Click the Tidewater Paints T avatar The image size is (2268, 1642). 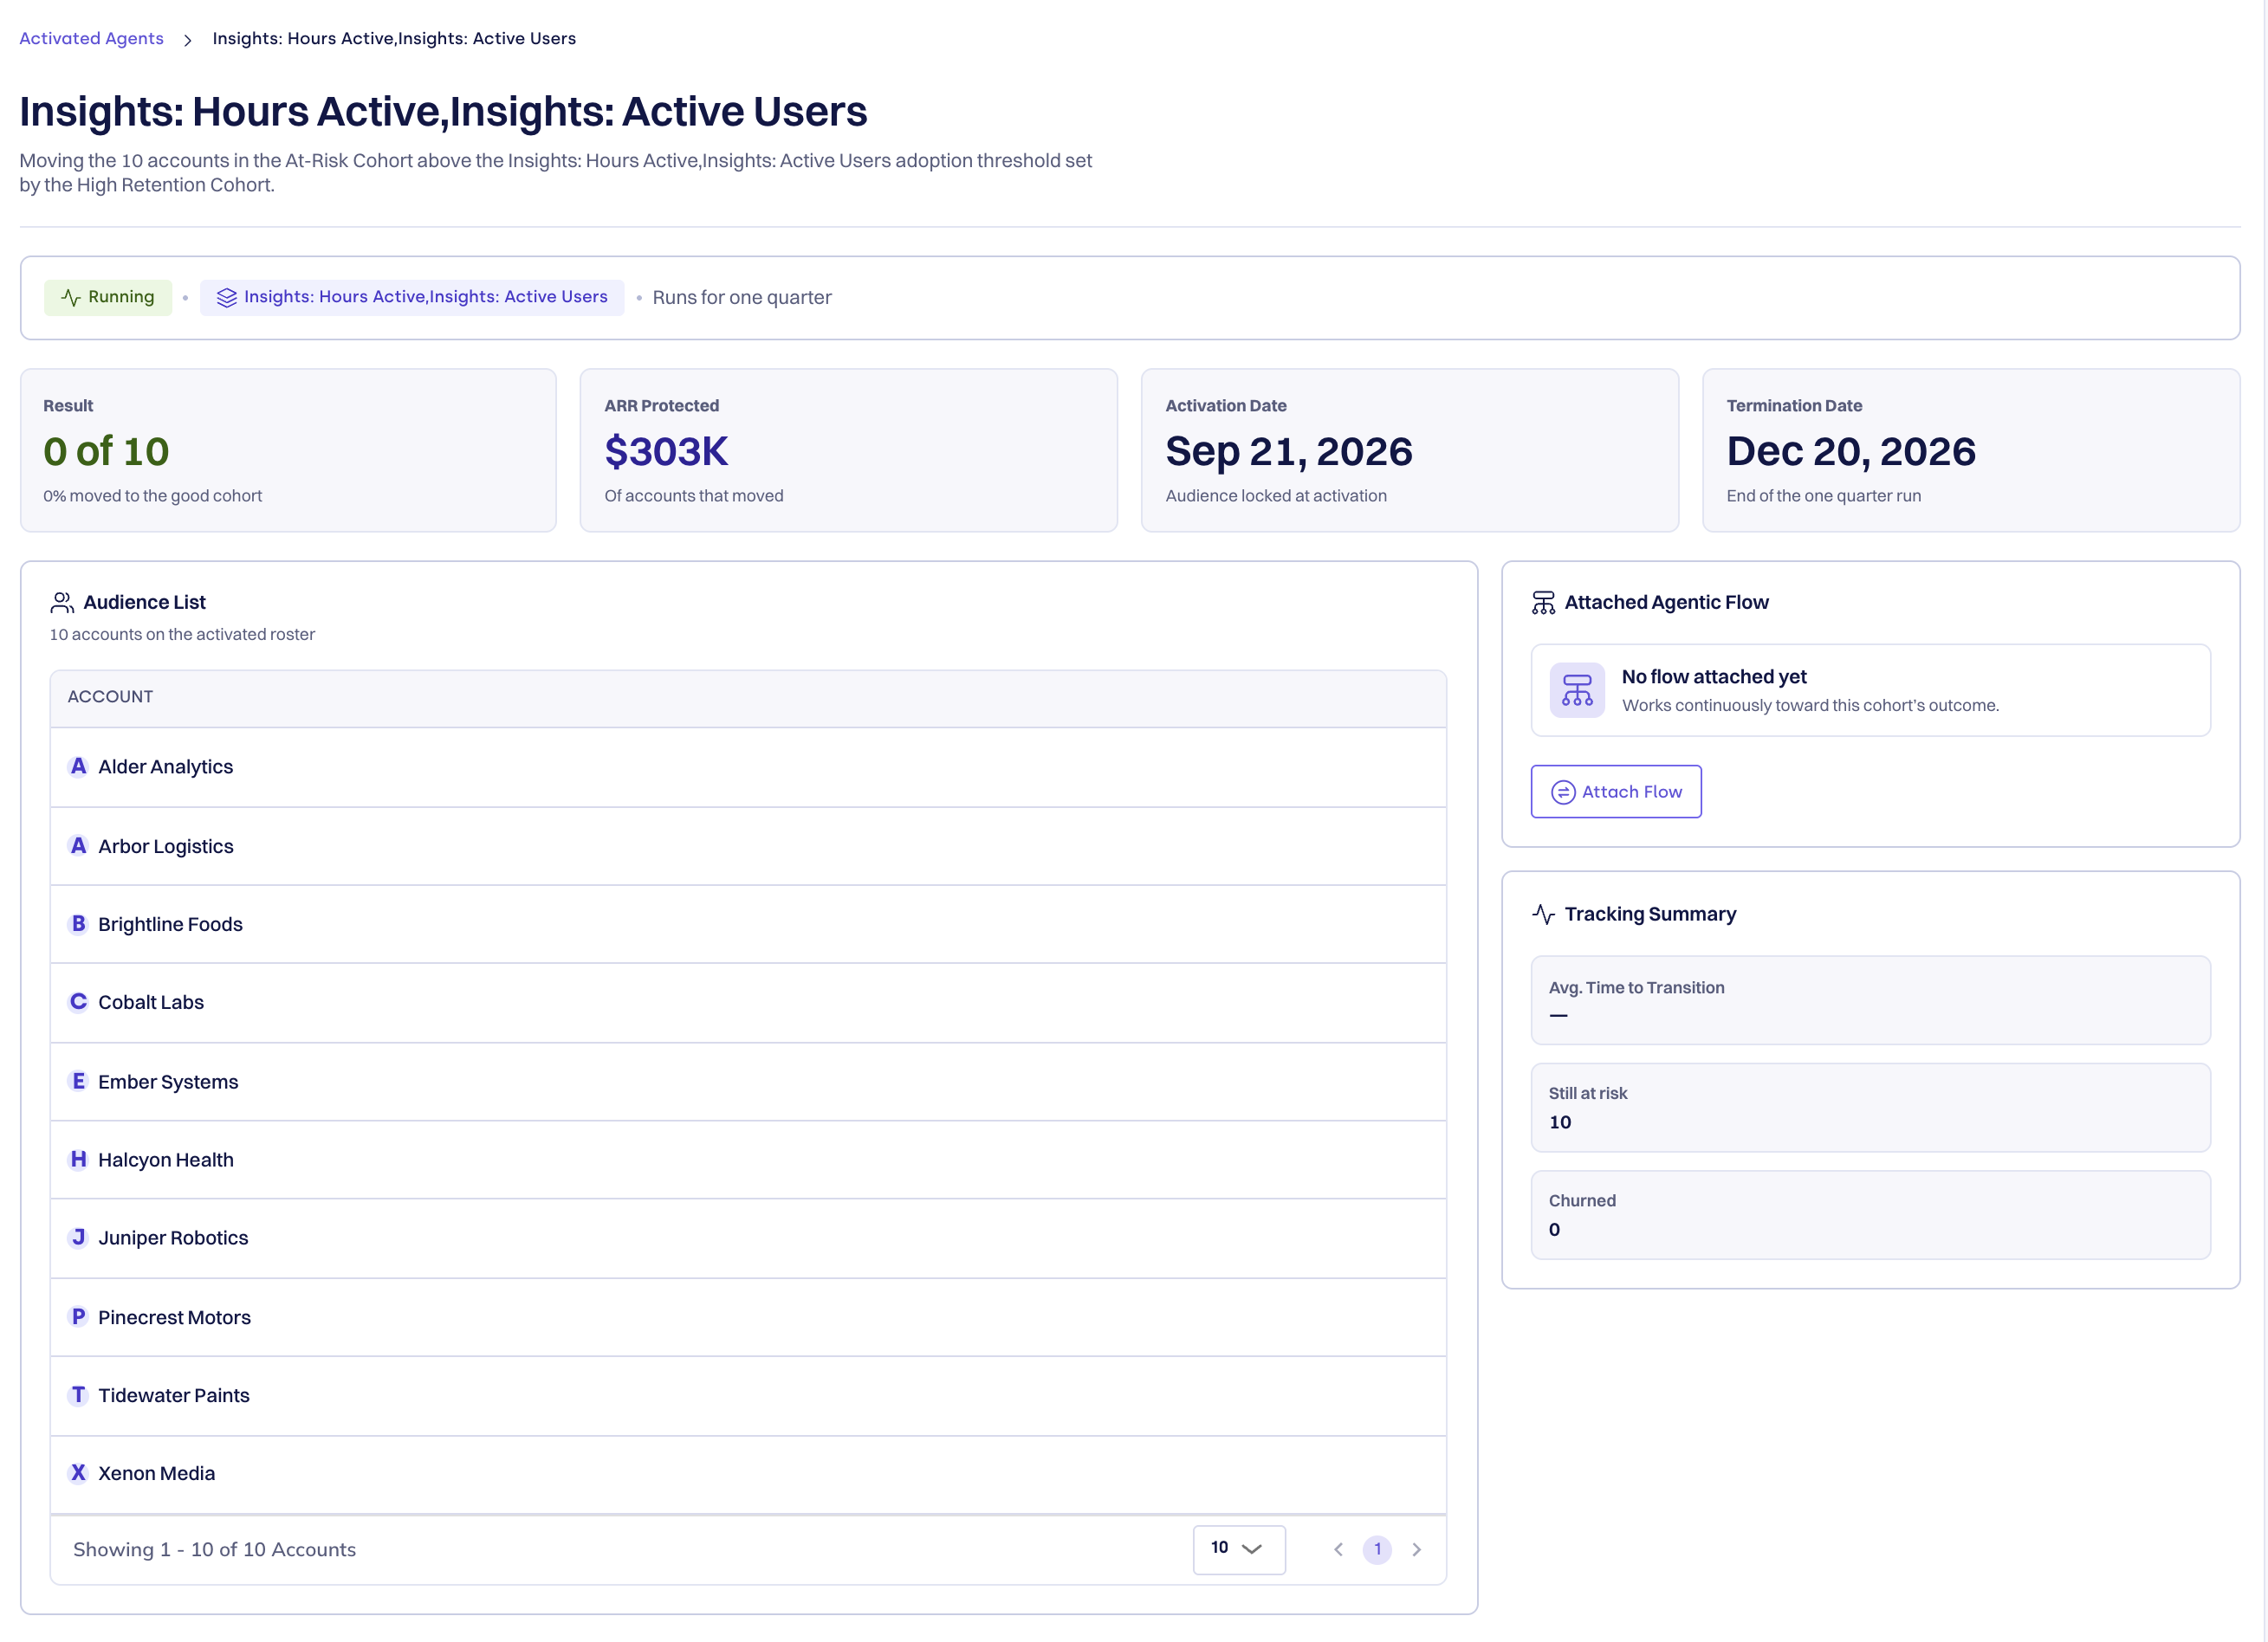[78, 1394]
